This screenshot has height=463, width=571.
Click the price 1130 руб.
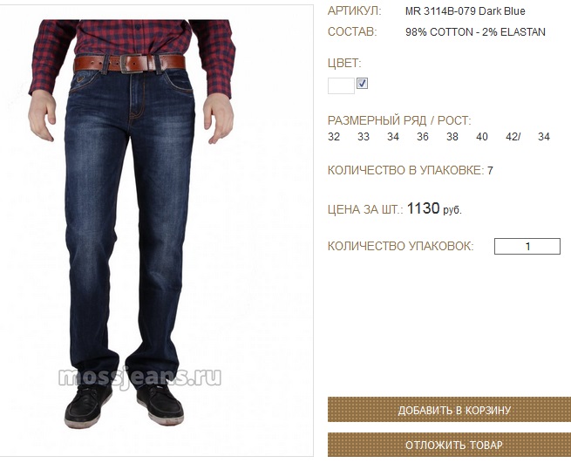(434, 208)
